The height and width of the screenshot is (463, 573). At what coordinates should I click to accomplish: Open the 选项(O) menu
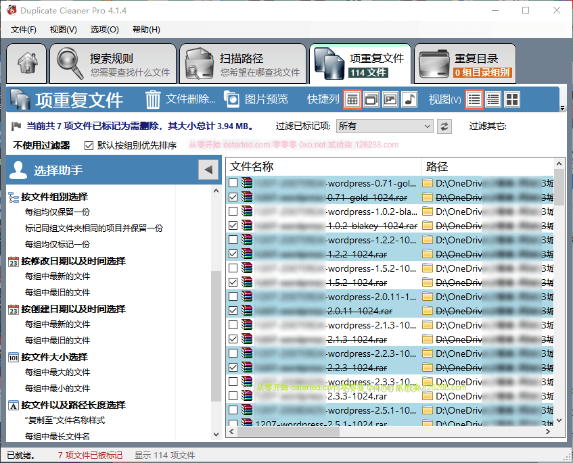coord(104,30)
